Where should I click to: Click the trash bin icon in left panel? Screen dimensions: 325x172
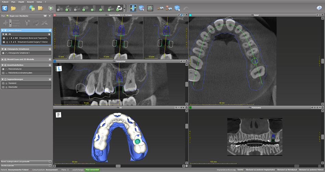28,23
